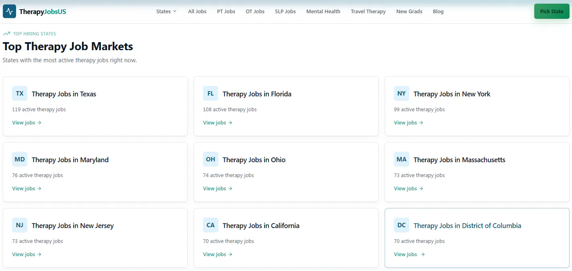The image size is (572, 271).
Task: Open Therapy Jobs in Texas heading
Action: (x=64, y=94)
